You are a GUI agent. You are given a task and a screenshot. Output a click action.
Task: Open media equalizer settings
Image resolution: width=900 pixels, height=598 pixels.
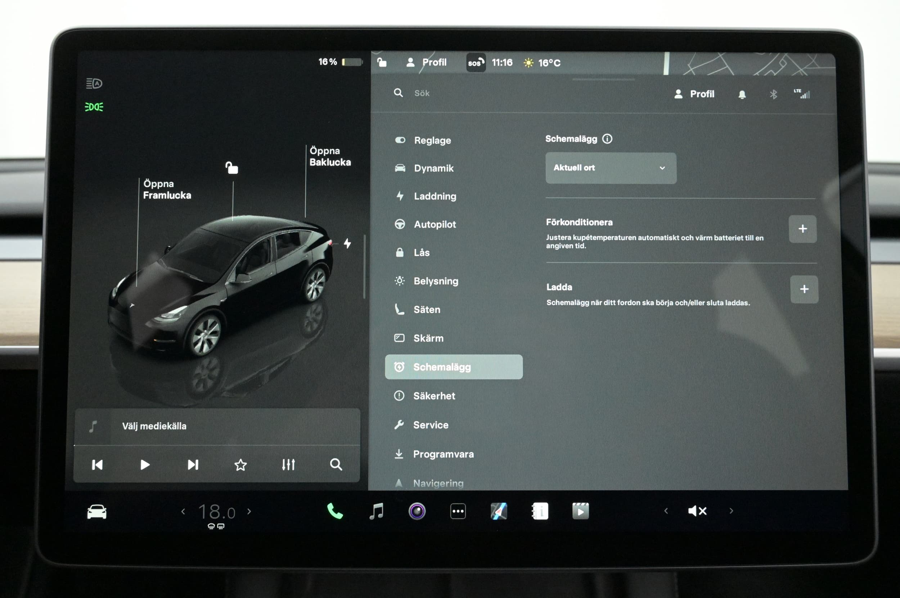(288, 465)
